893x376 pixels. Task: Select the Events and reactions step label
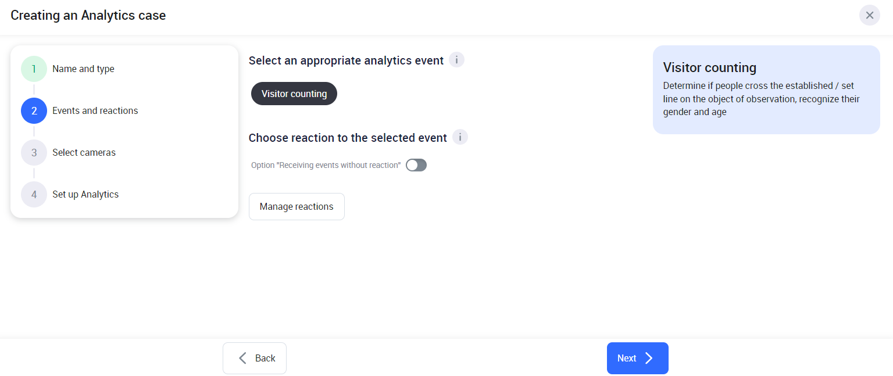pyautogui.click(x=95, y=111)
